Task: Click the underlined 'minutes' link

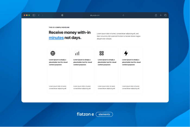Action: click(56, 38)
